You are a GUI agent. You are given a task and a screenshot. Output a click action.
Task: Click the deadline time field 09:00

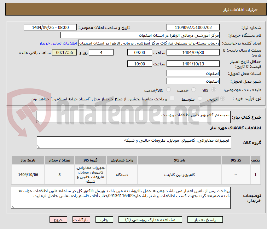point(140,52)
